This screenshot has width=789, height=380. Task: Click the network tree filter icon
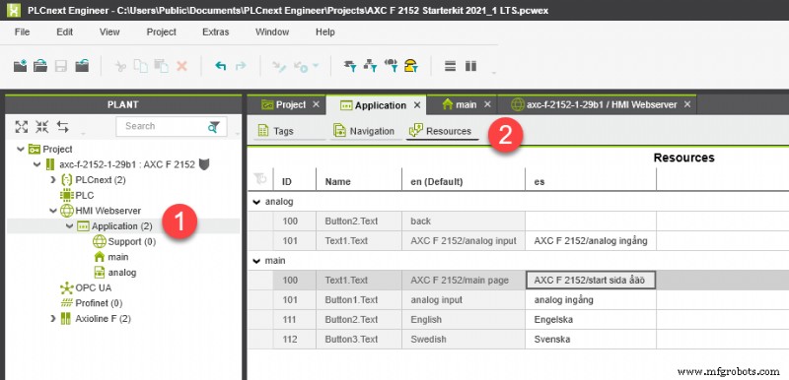pyautogui.click(x=371, y=66)
